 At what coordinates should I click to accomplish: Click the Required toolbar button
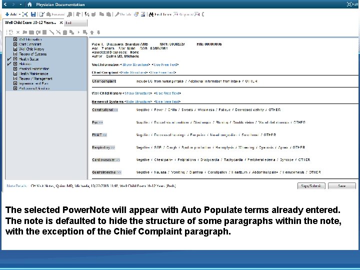tap(183, 14)
